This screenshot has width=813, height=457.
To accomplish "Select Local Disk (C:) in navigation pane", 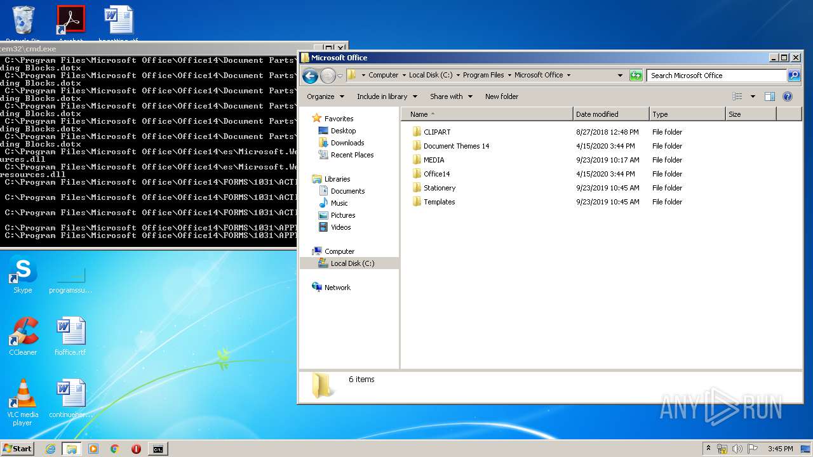I will pyautogui.click(x=353, y=263).
